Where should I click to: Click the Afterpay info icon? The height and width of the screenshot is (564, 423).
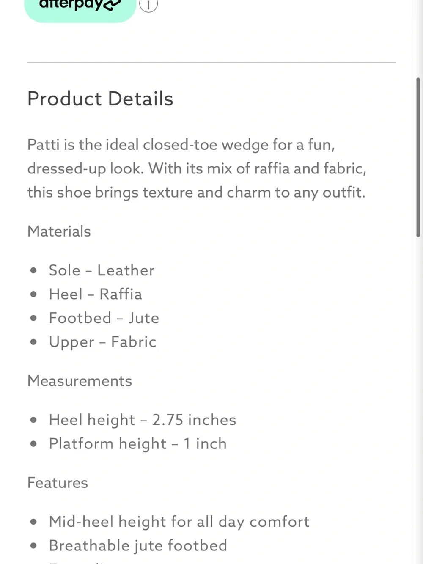click(148, 5)
